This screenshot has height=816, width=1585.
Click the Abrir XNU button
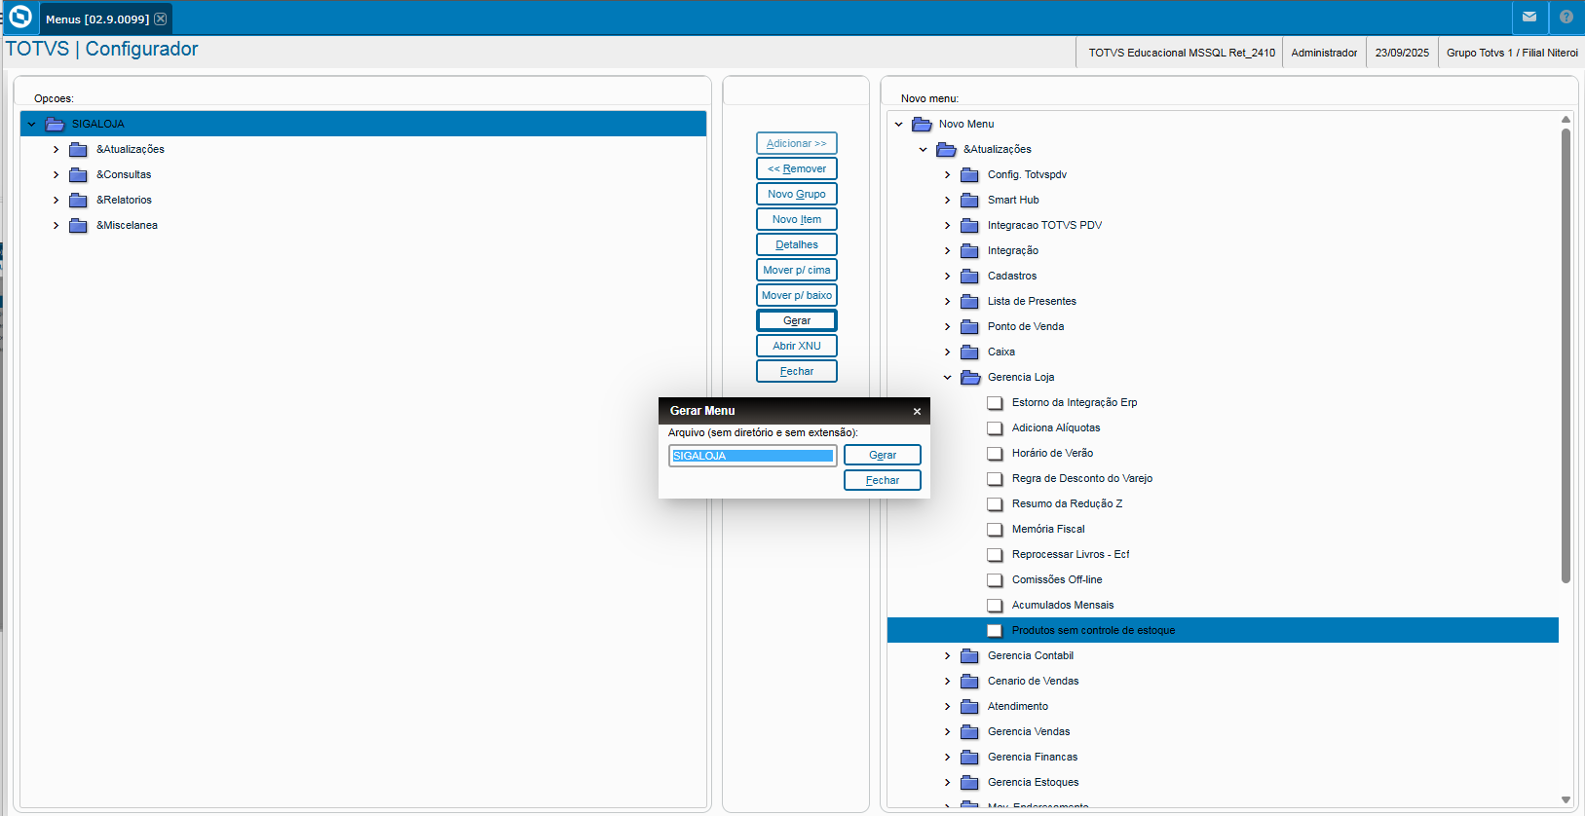tap(797, 346)
